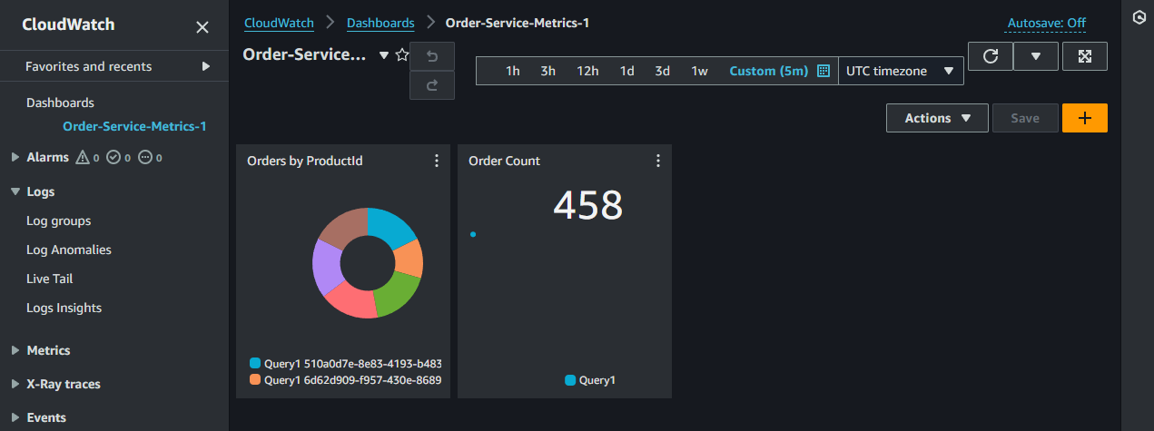Viewport: 1154px width, 431px height.
Task: Click the purple donut chart segment
Action: click(325, 269)
